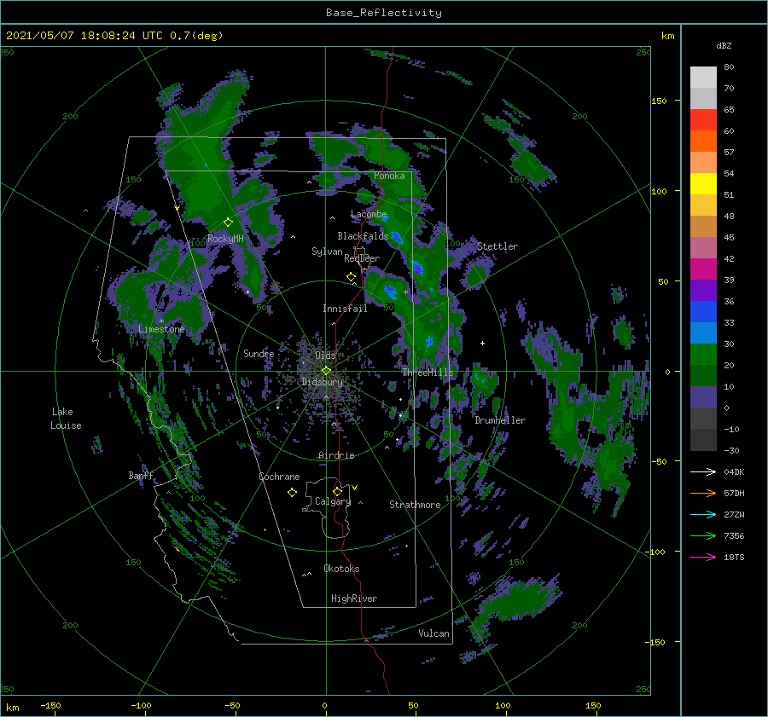Select the yellow diamond marker above Calgary label
768x717 pixels.
337,491
